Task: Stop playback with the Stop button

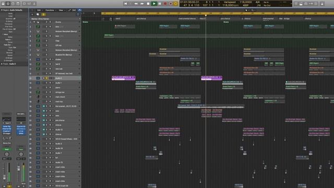Action: (148, 4)
